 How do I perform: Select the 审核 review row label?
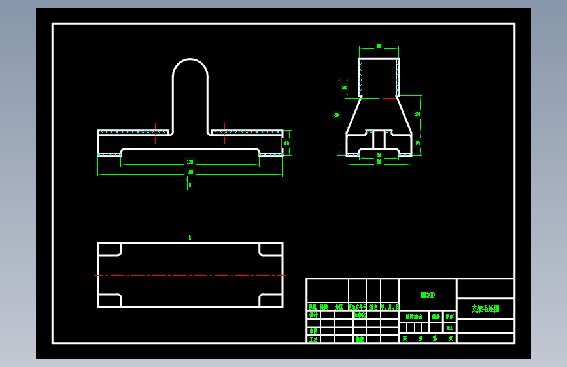[313, 331]
